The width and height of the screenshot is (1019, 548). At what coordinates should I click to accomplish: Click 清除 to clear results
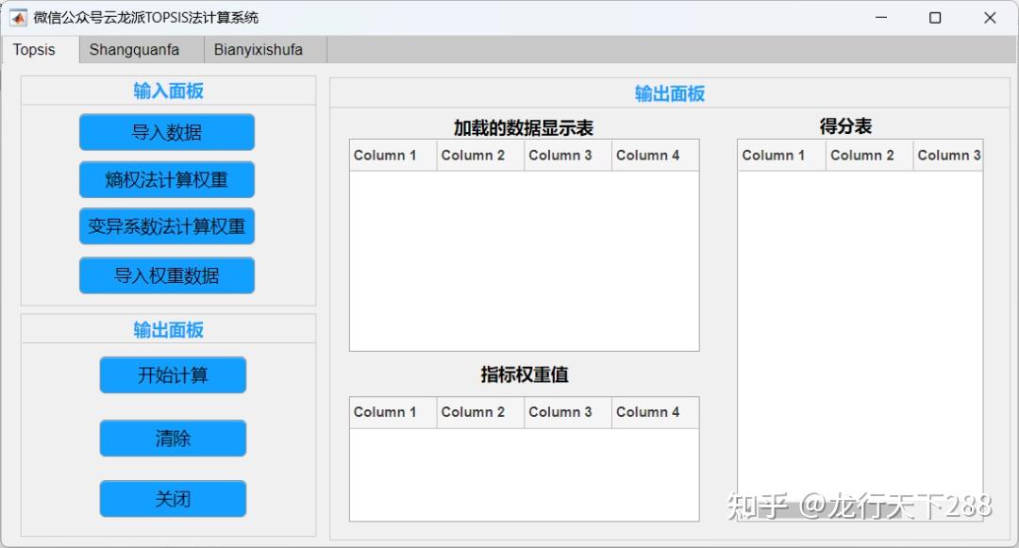coord(172,438)
